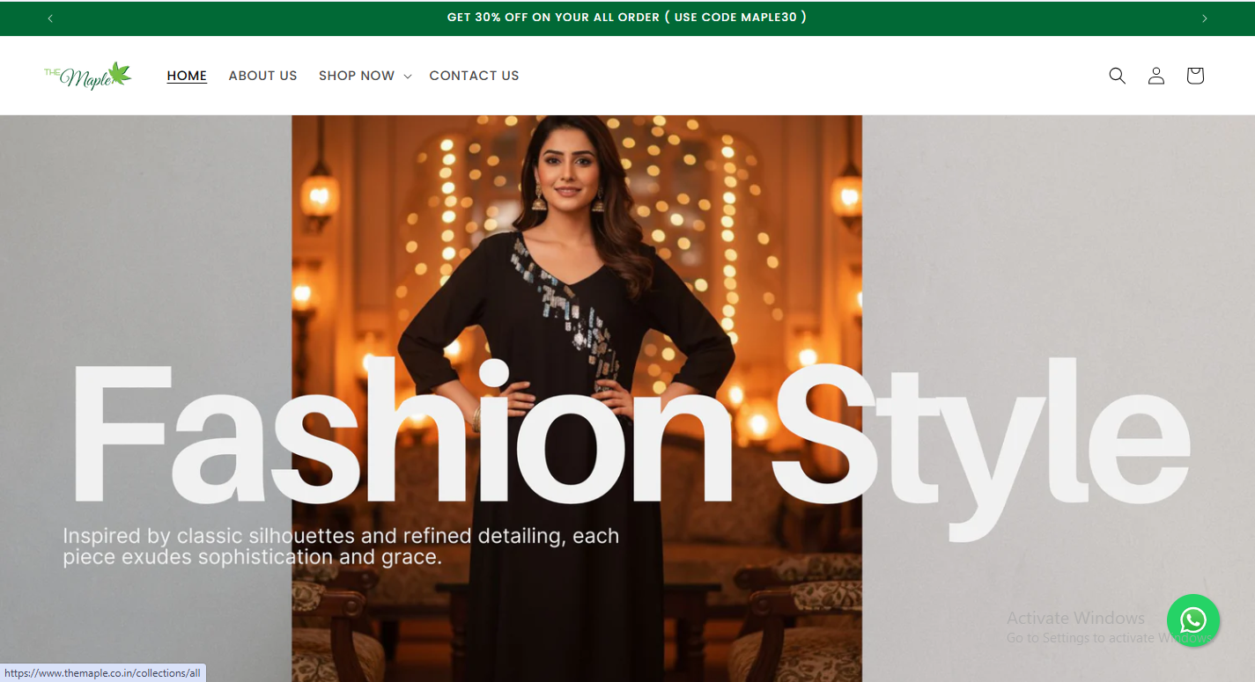Screen dimensions: 1255x682
Task: Go to the HOME menu item
Action: tap(187, 76)
